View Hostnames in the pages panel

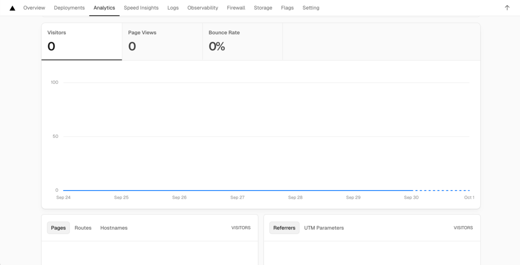[114, 228]
